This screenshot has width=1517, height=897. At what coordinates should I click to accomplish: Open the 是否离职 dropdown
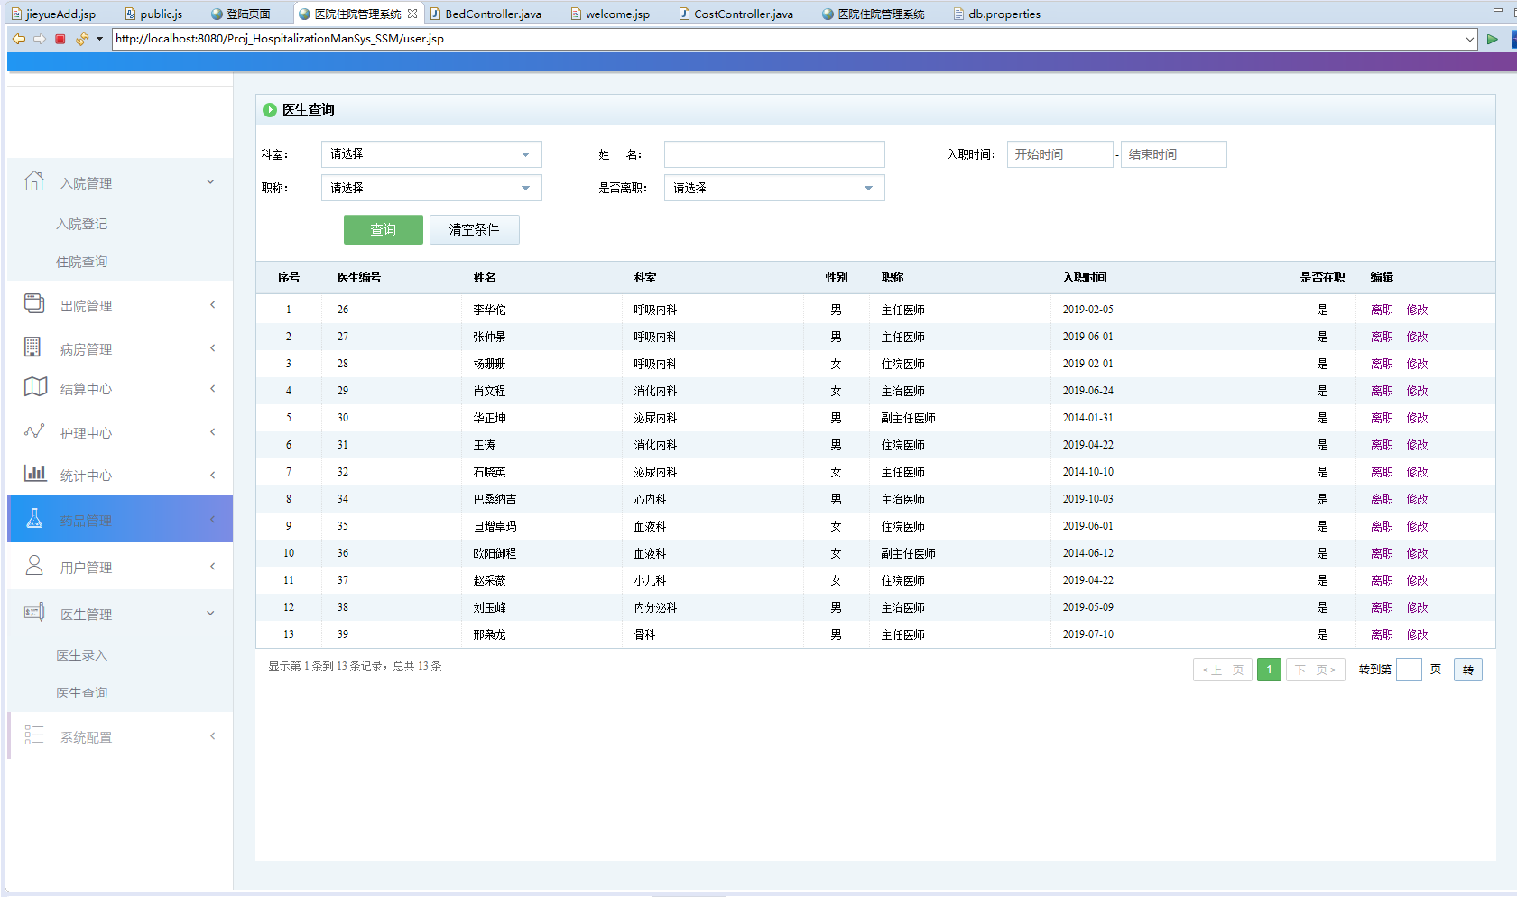pos(774,188)
